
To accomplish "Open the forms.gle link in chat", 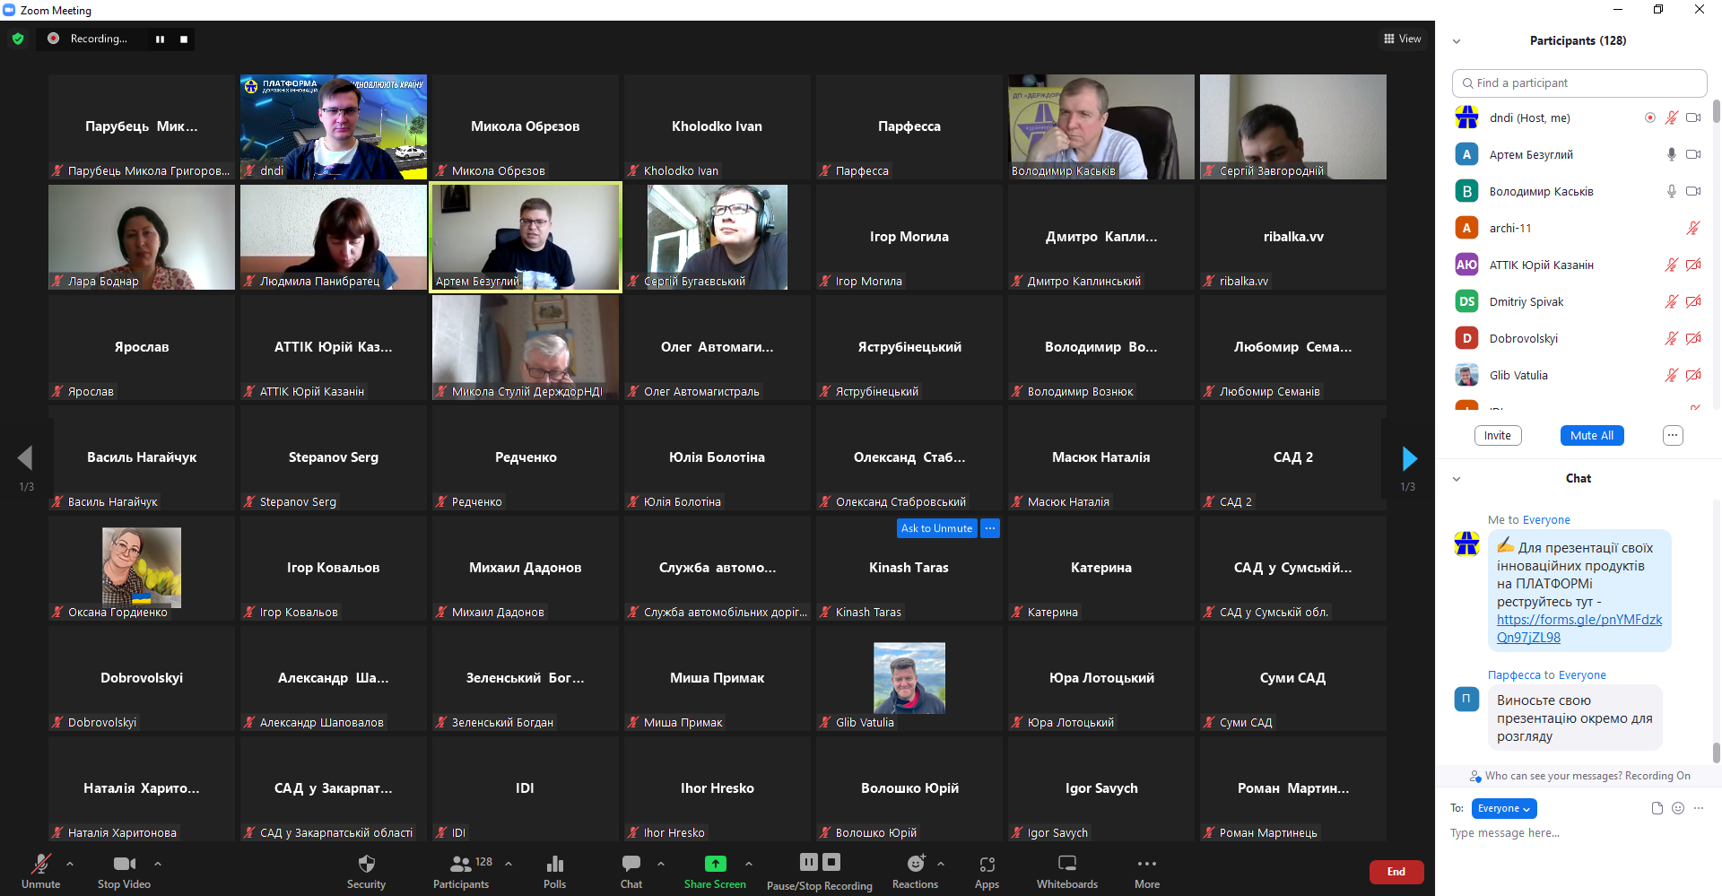I will 1578,629.
